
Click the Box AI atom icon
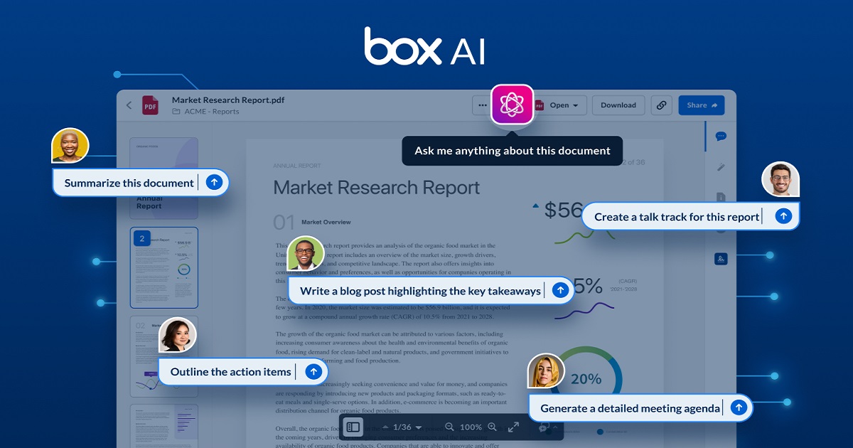click(512, 105)
